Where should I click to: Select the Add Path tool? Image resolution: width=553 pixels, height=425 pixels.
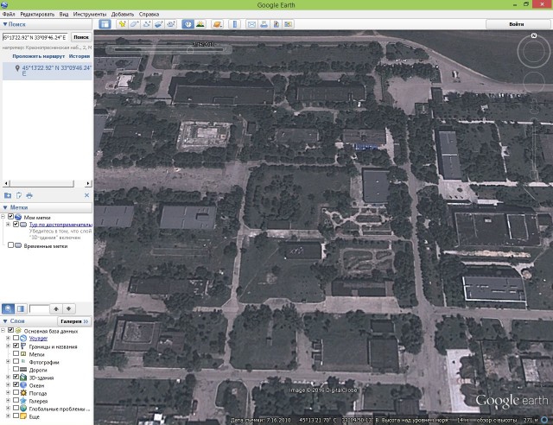tap(146, 24)
